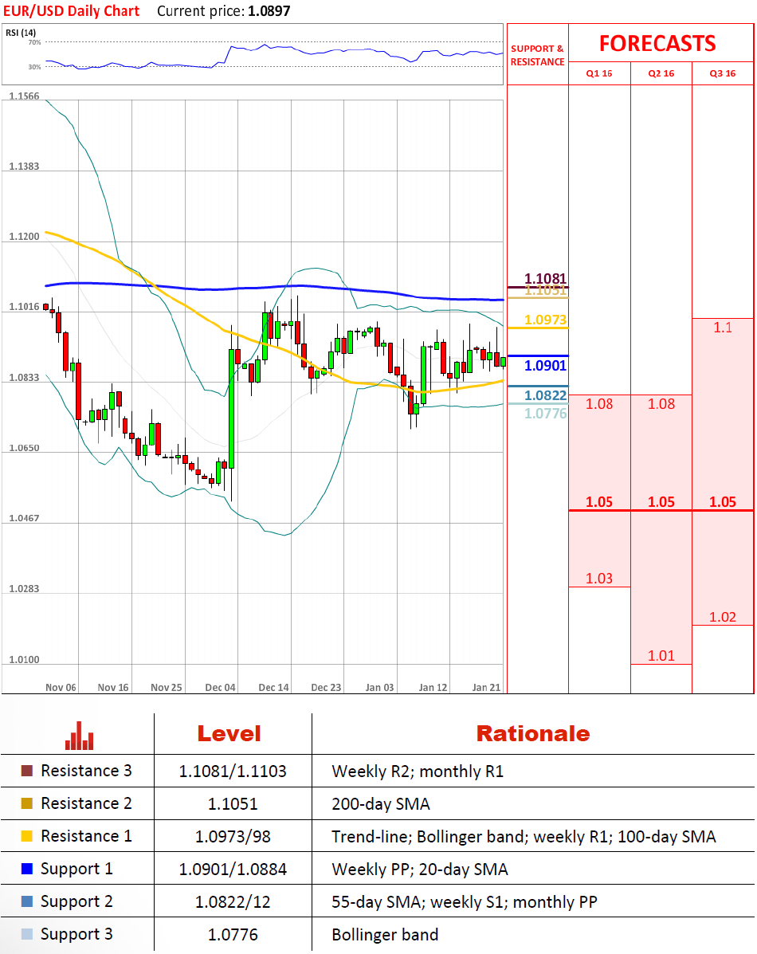Click the level cell 1.0973/98

click(x=233, y=837)
